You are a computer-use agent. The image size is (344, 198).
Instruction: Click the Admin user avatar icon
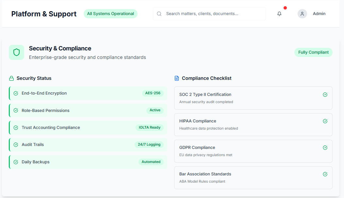pyautogui.click(x=302, y=14)
